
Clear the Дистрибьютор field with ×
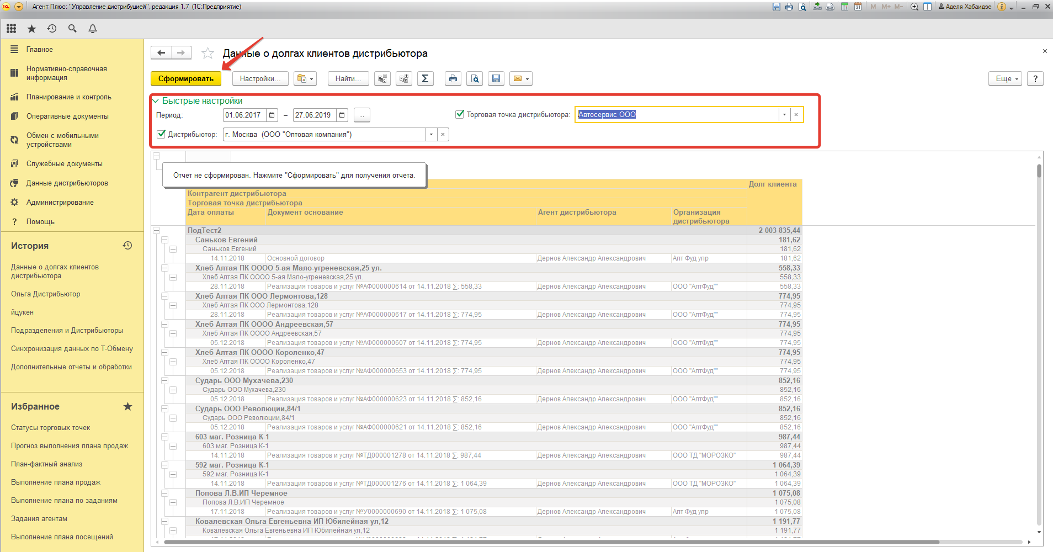point(443,134)
